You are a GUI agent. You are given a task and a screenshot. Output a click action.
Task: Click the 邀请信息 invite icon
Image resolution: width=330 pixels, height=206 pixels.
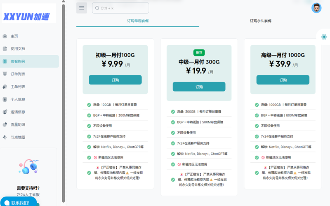pos(5,112)
